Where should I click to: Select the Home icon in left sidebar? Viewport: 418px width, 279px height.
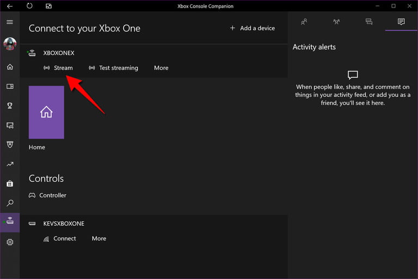[10, 67]
